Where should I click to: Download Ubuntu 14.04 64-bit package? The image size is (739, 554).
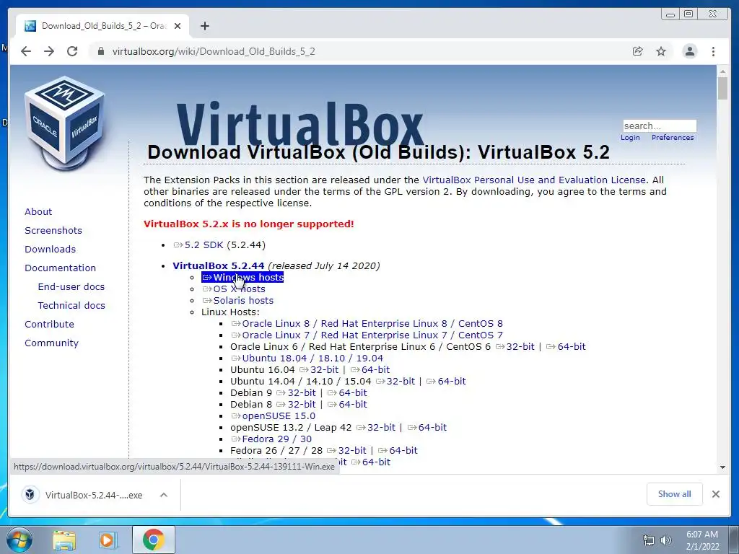pos(446,381)
